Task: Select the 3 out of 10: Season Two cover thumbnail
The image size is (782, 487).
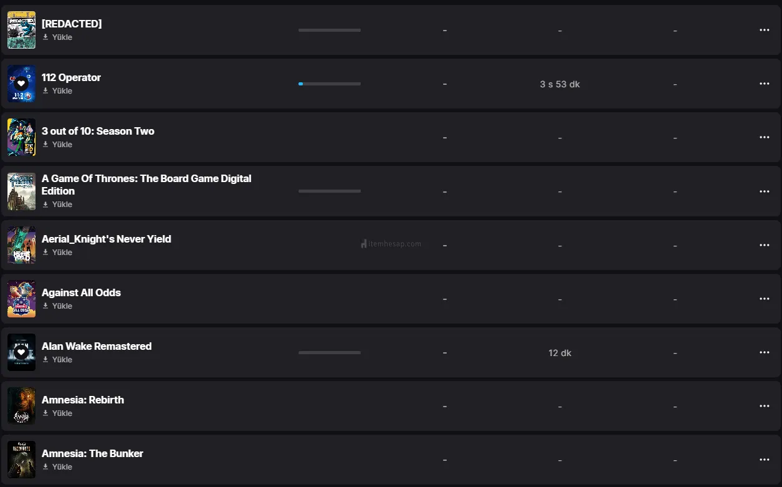Action: click(x=21, y=137)
